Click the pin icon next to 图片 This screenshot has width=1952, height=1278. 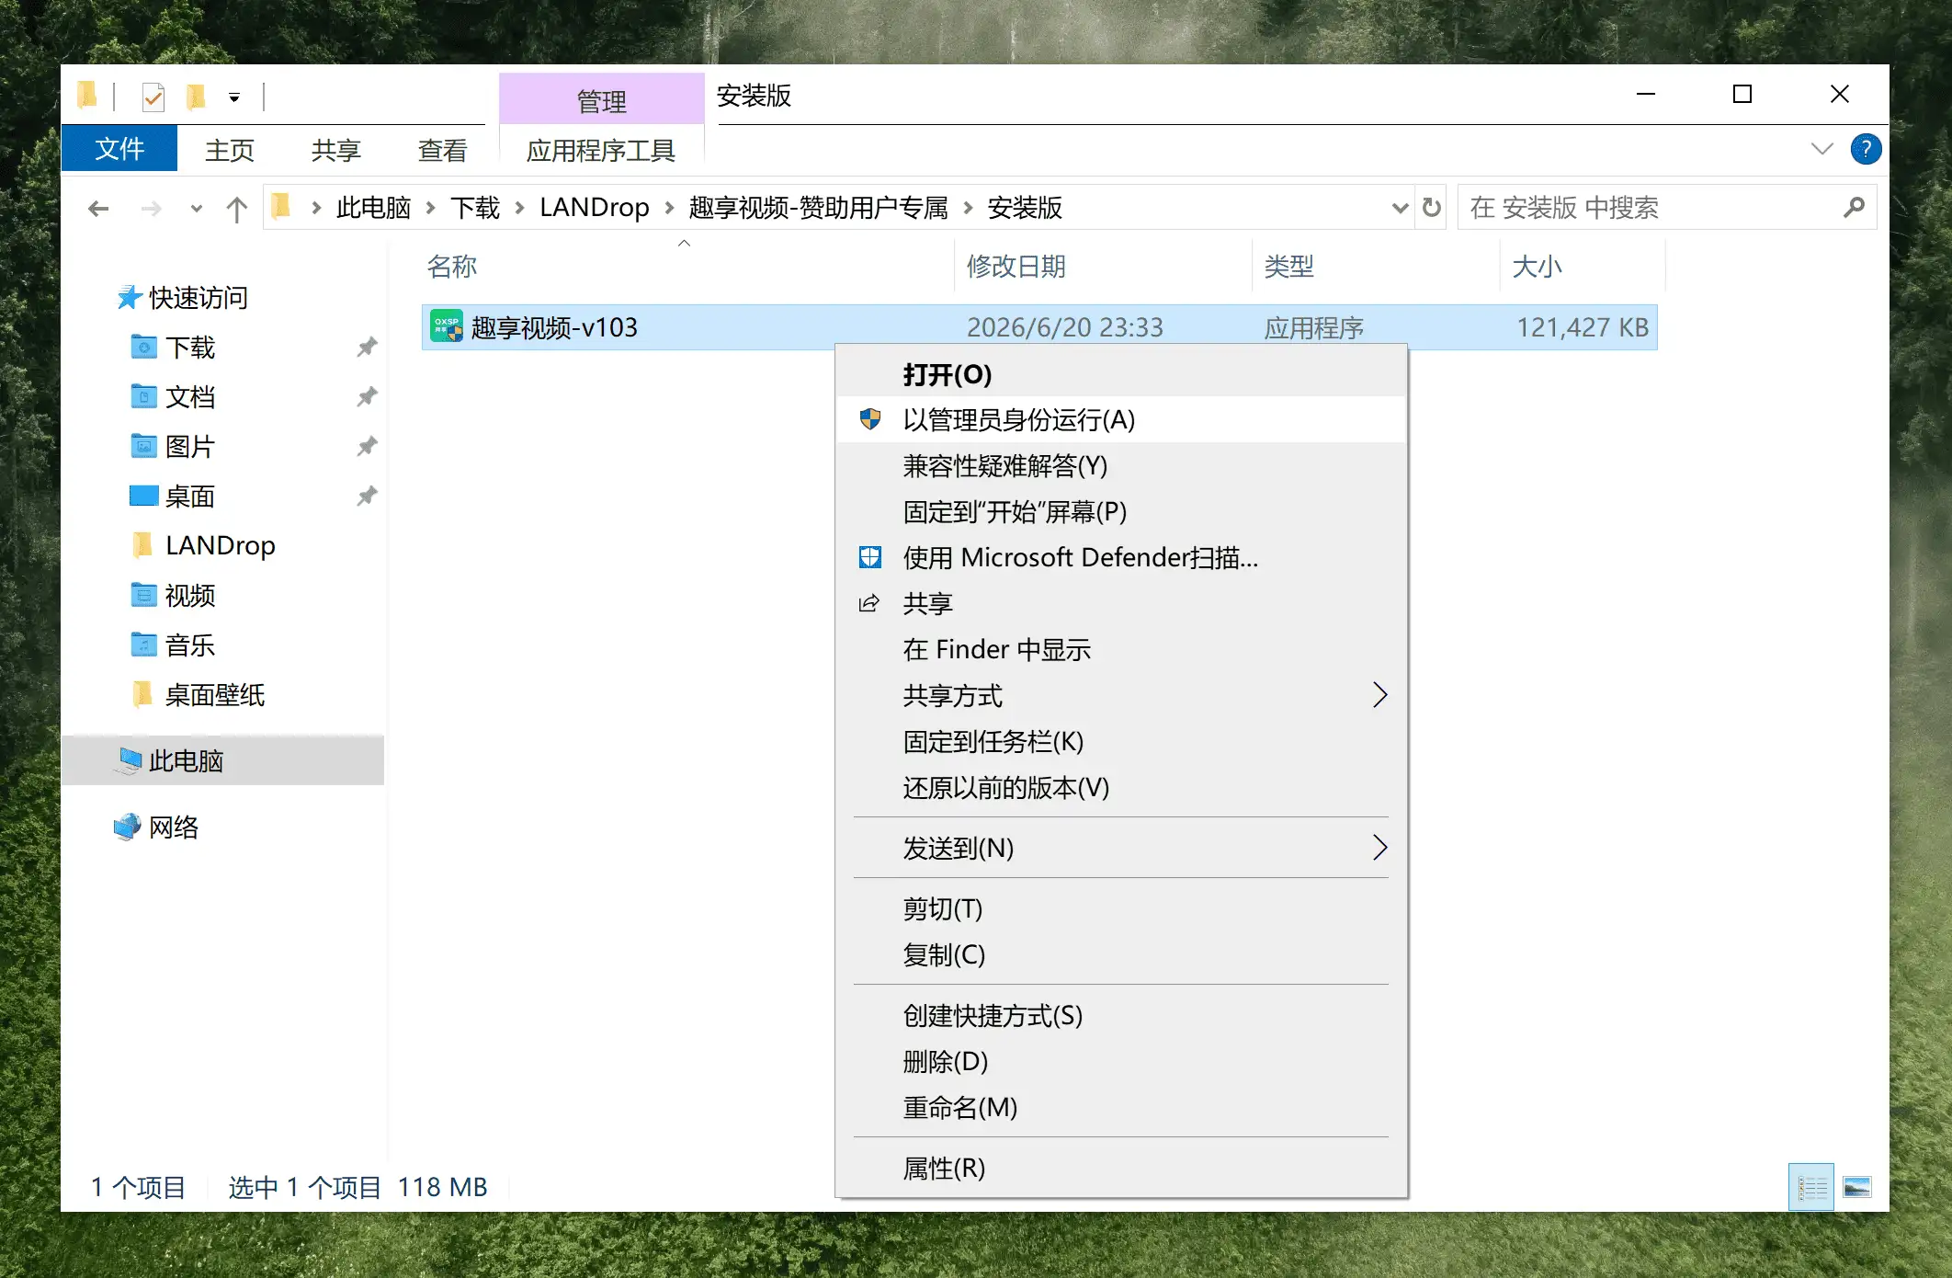click(x=367, y=447)
